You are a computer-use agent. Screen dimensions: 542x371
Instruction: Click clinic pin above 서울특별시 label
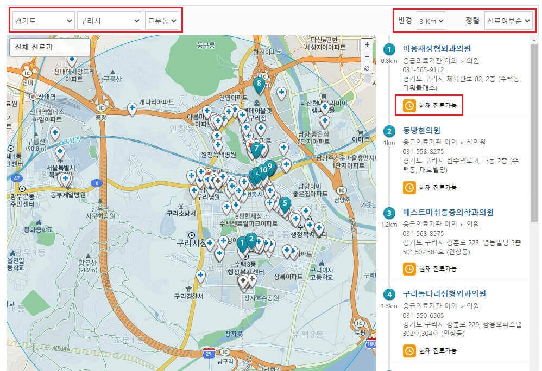[x=60, y=152]
